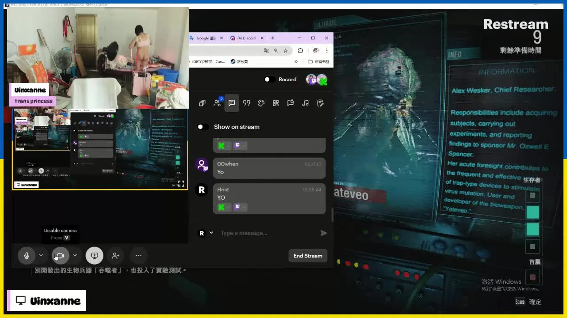This screenshot has width=567, height=318.
Task: Open the browser extensions puzzle icon
Action: 300,50
